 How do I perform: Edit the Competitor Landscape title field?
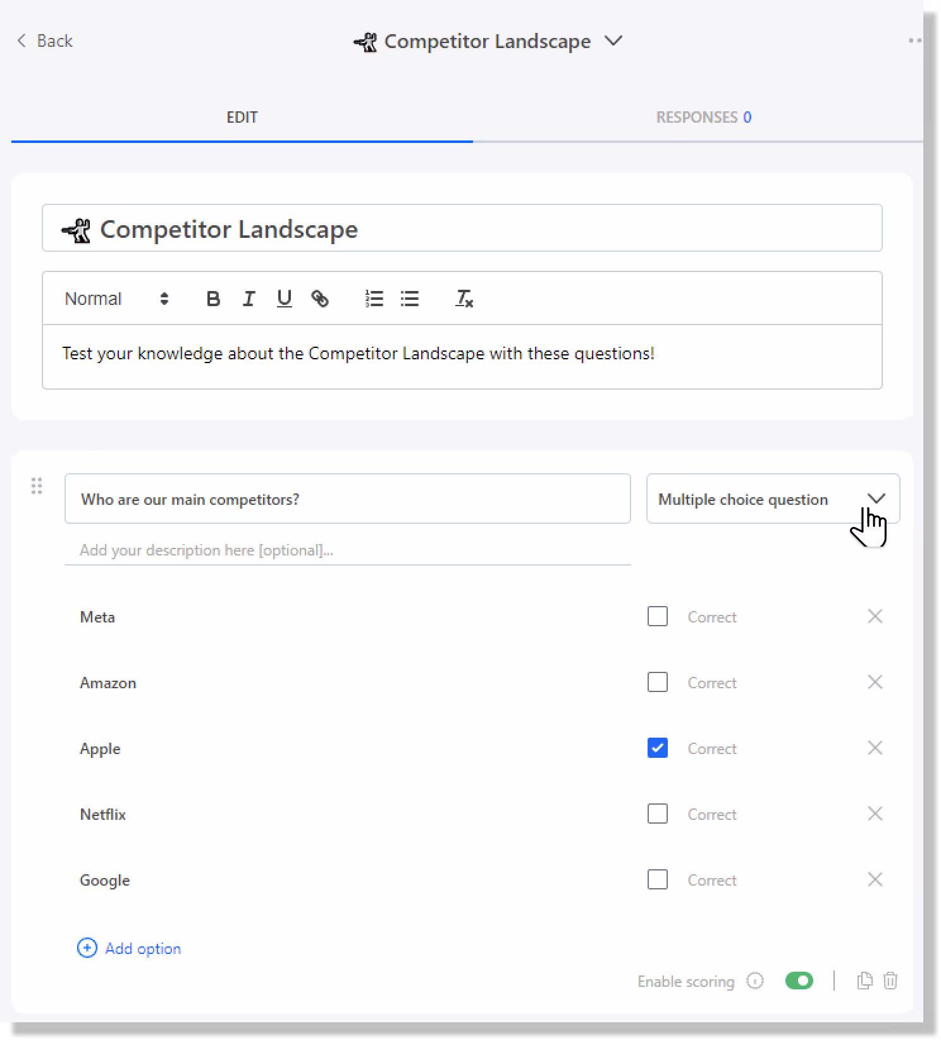(x=462, y=228)
